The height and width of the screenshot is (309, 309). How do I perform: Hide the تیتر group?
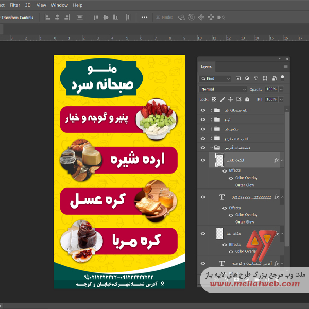coord(203,119)
